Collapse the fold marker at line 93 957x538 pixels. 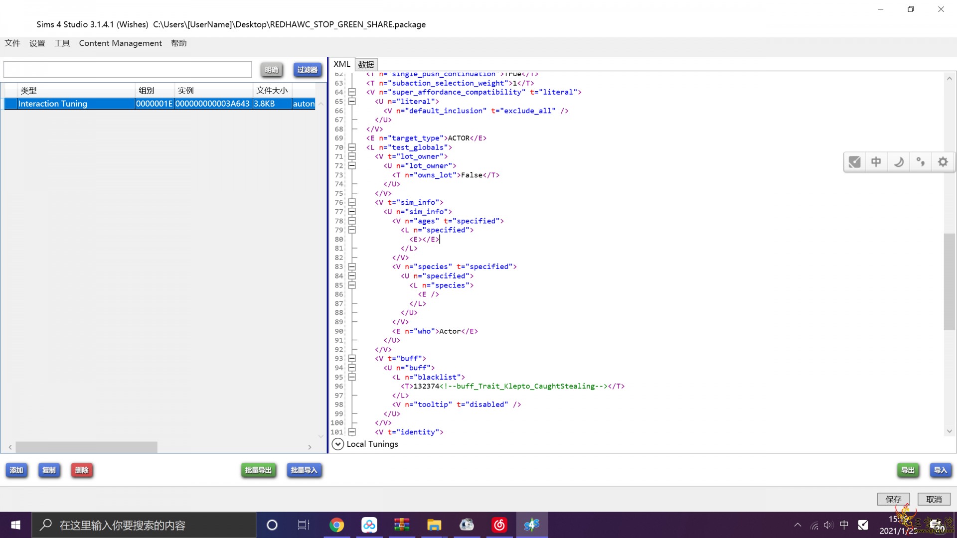[352, 359]
